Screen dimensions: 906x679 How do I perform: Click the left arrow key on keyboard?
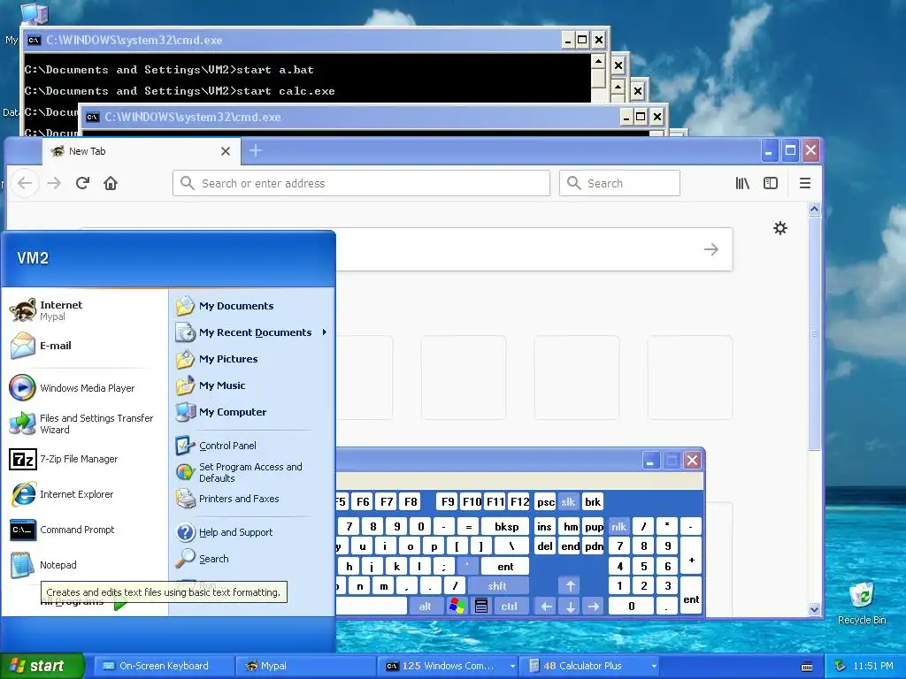[546, 607]
